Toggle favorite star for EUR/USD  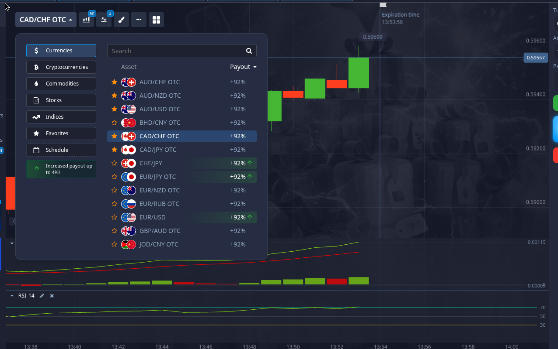[x=114, y=217]
